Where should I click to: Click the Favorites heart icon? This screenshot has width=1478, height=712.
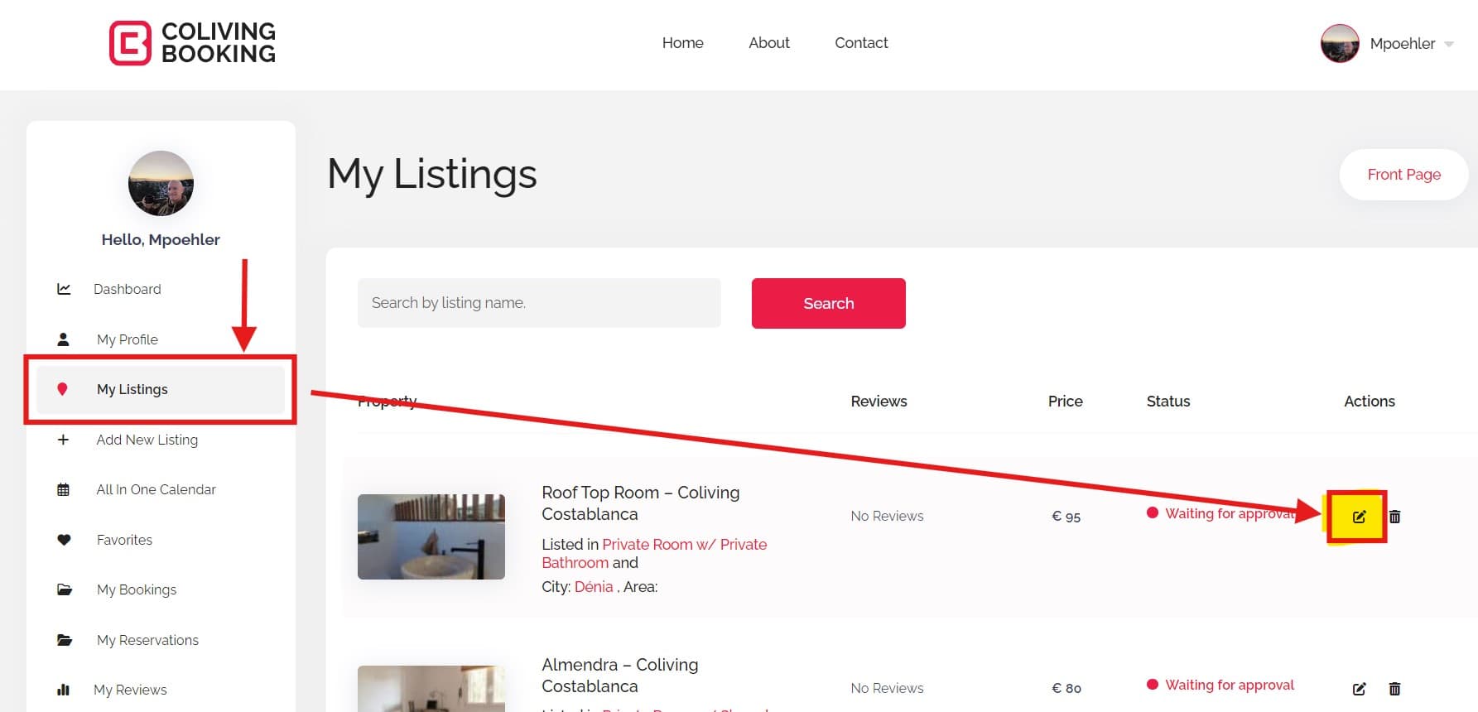64,540
